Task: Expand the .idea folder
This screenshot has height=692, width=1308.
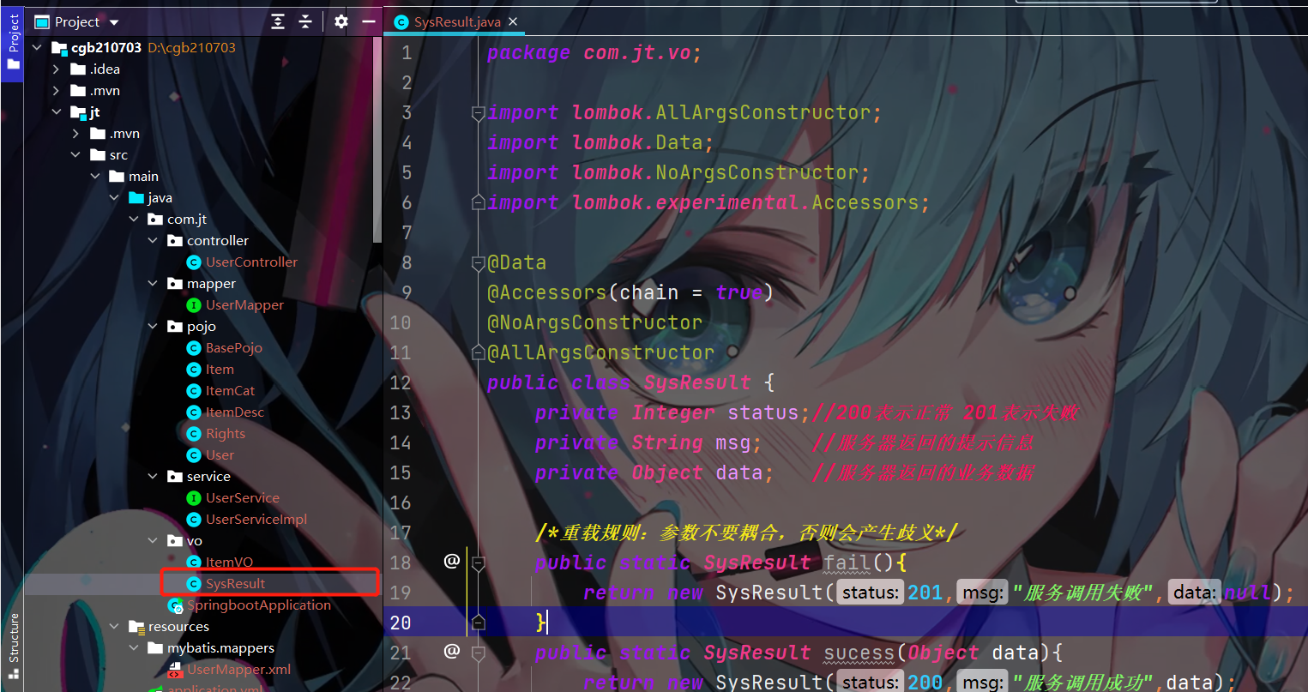Action: coord(57,69)
